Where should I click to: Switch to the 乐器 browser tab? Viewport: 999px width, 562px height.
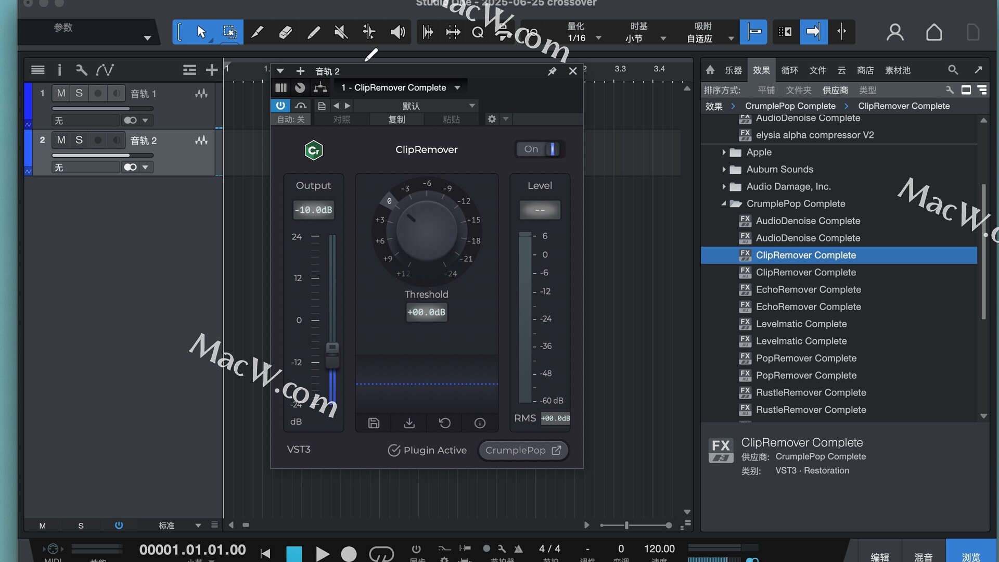click(733, 70)
